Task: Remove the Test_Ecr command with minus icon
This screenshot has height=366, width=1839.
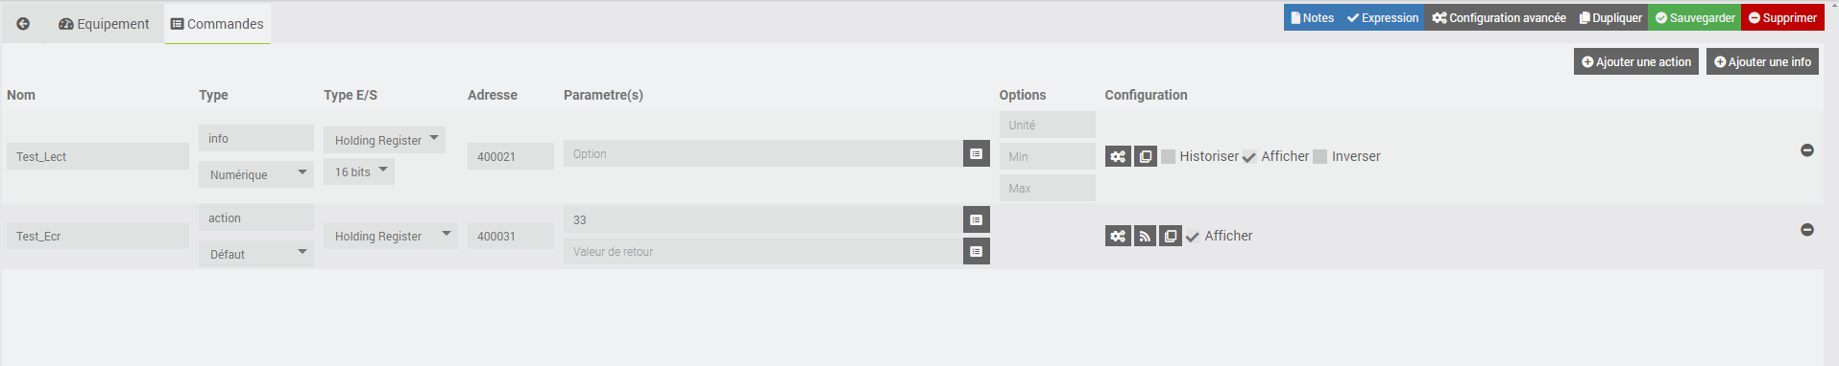Action: click(1807, 230)
